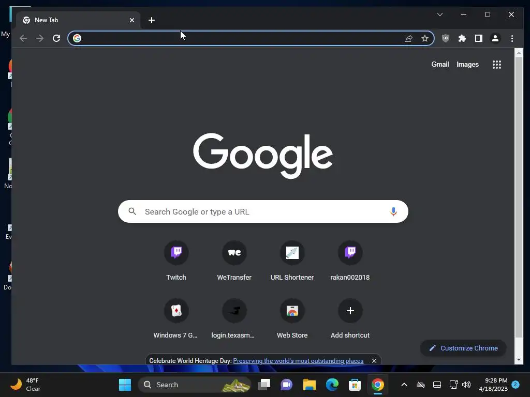
Task: Click the magnifier icon in Google search box
Action: (132, 211)
